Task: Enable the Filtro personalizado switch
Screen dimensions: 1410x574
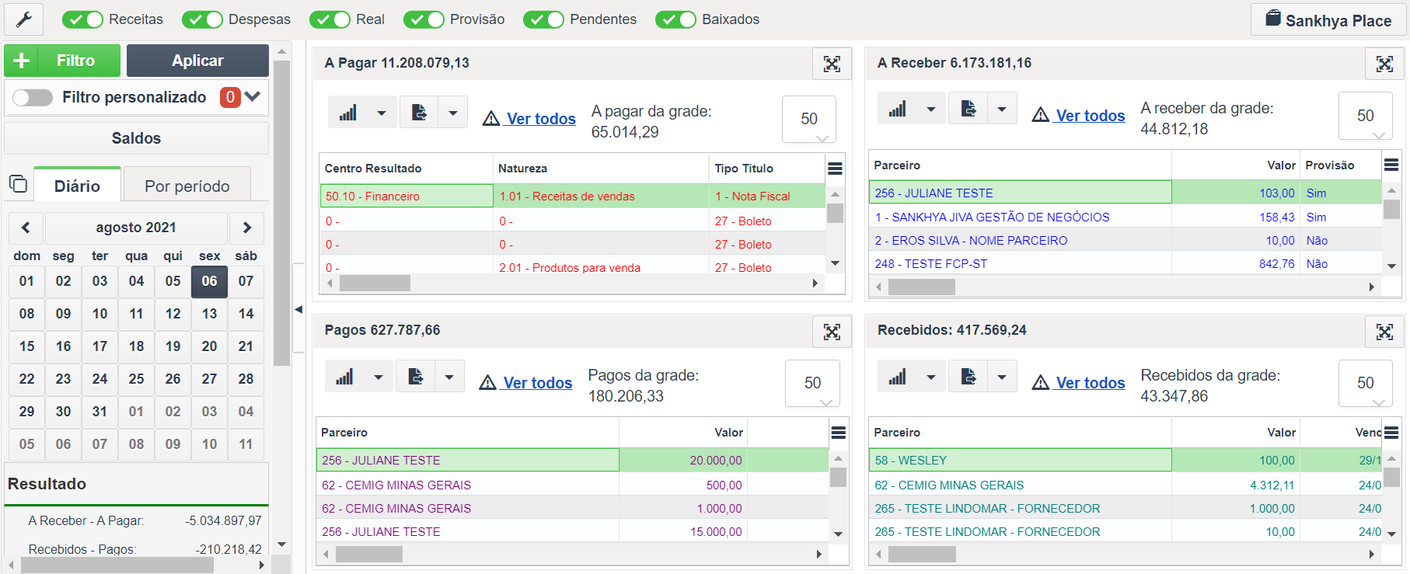Action: (33, 97)
